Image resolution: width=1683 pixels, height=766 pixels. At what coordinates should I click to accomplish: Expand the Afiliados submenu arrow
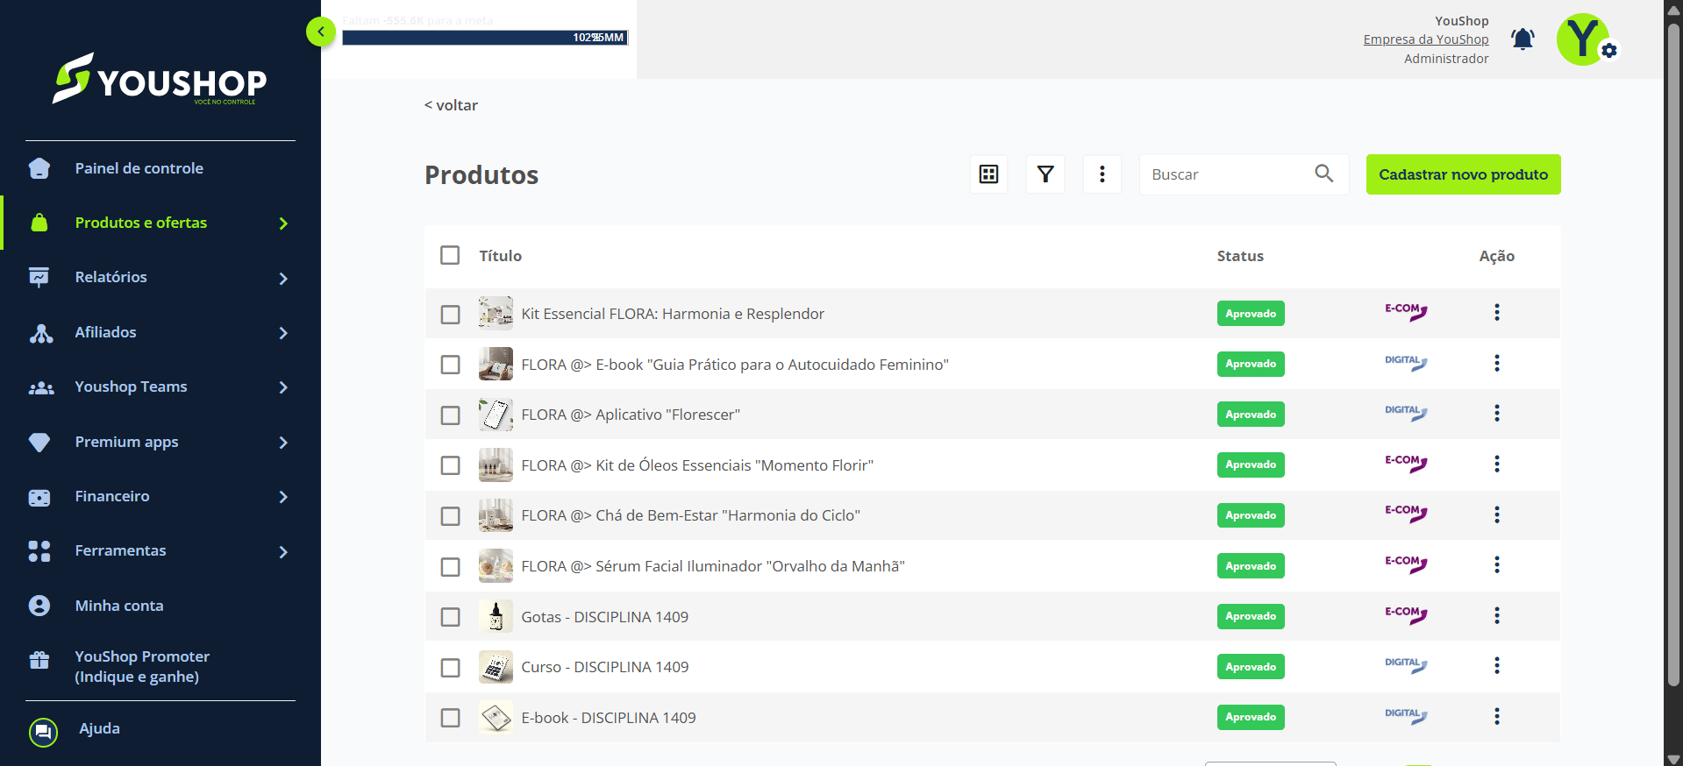click(x=283, y=333)
